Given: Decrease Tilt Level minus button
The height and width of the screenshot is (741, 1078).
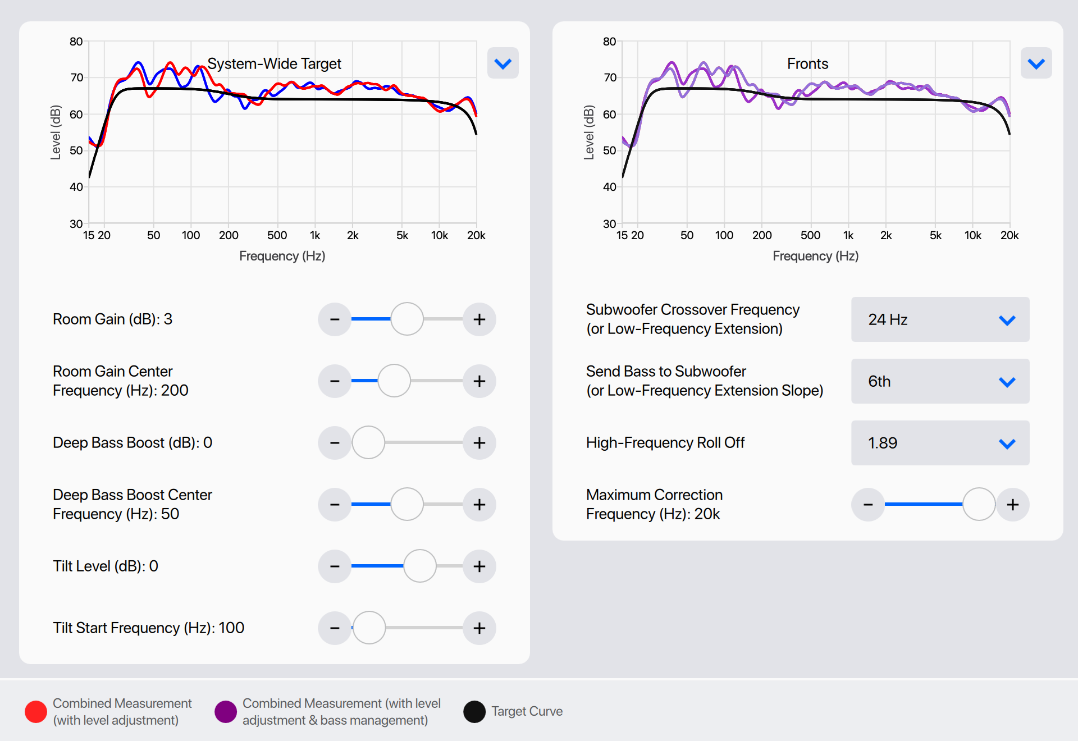Looking at the screenshot, I should click(x=335, y=566).
